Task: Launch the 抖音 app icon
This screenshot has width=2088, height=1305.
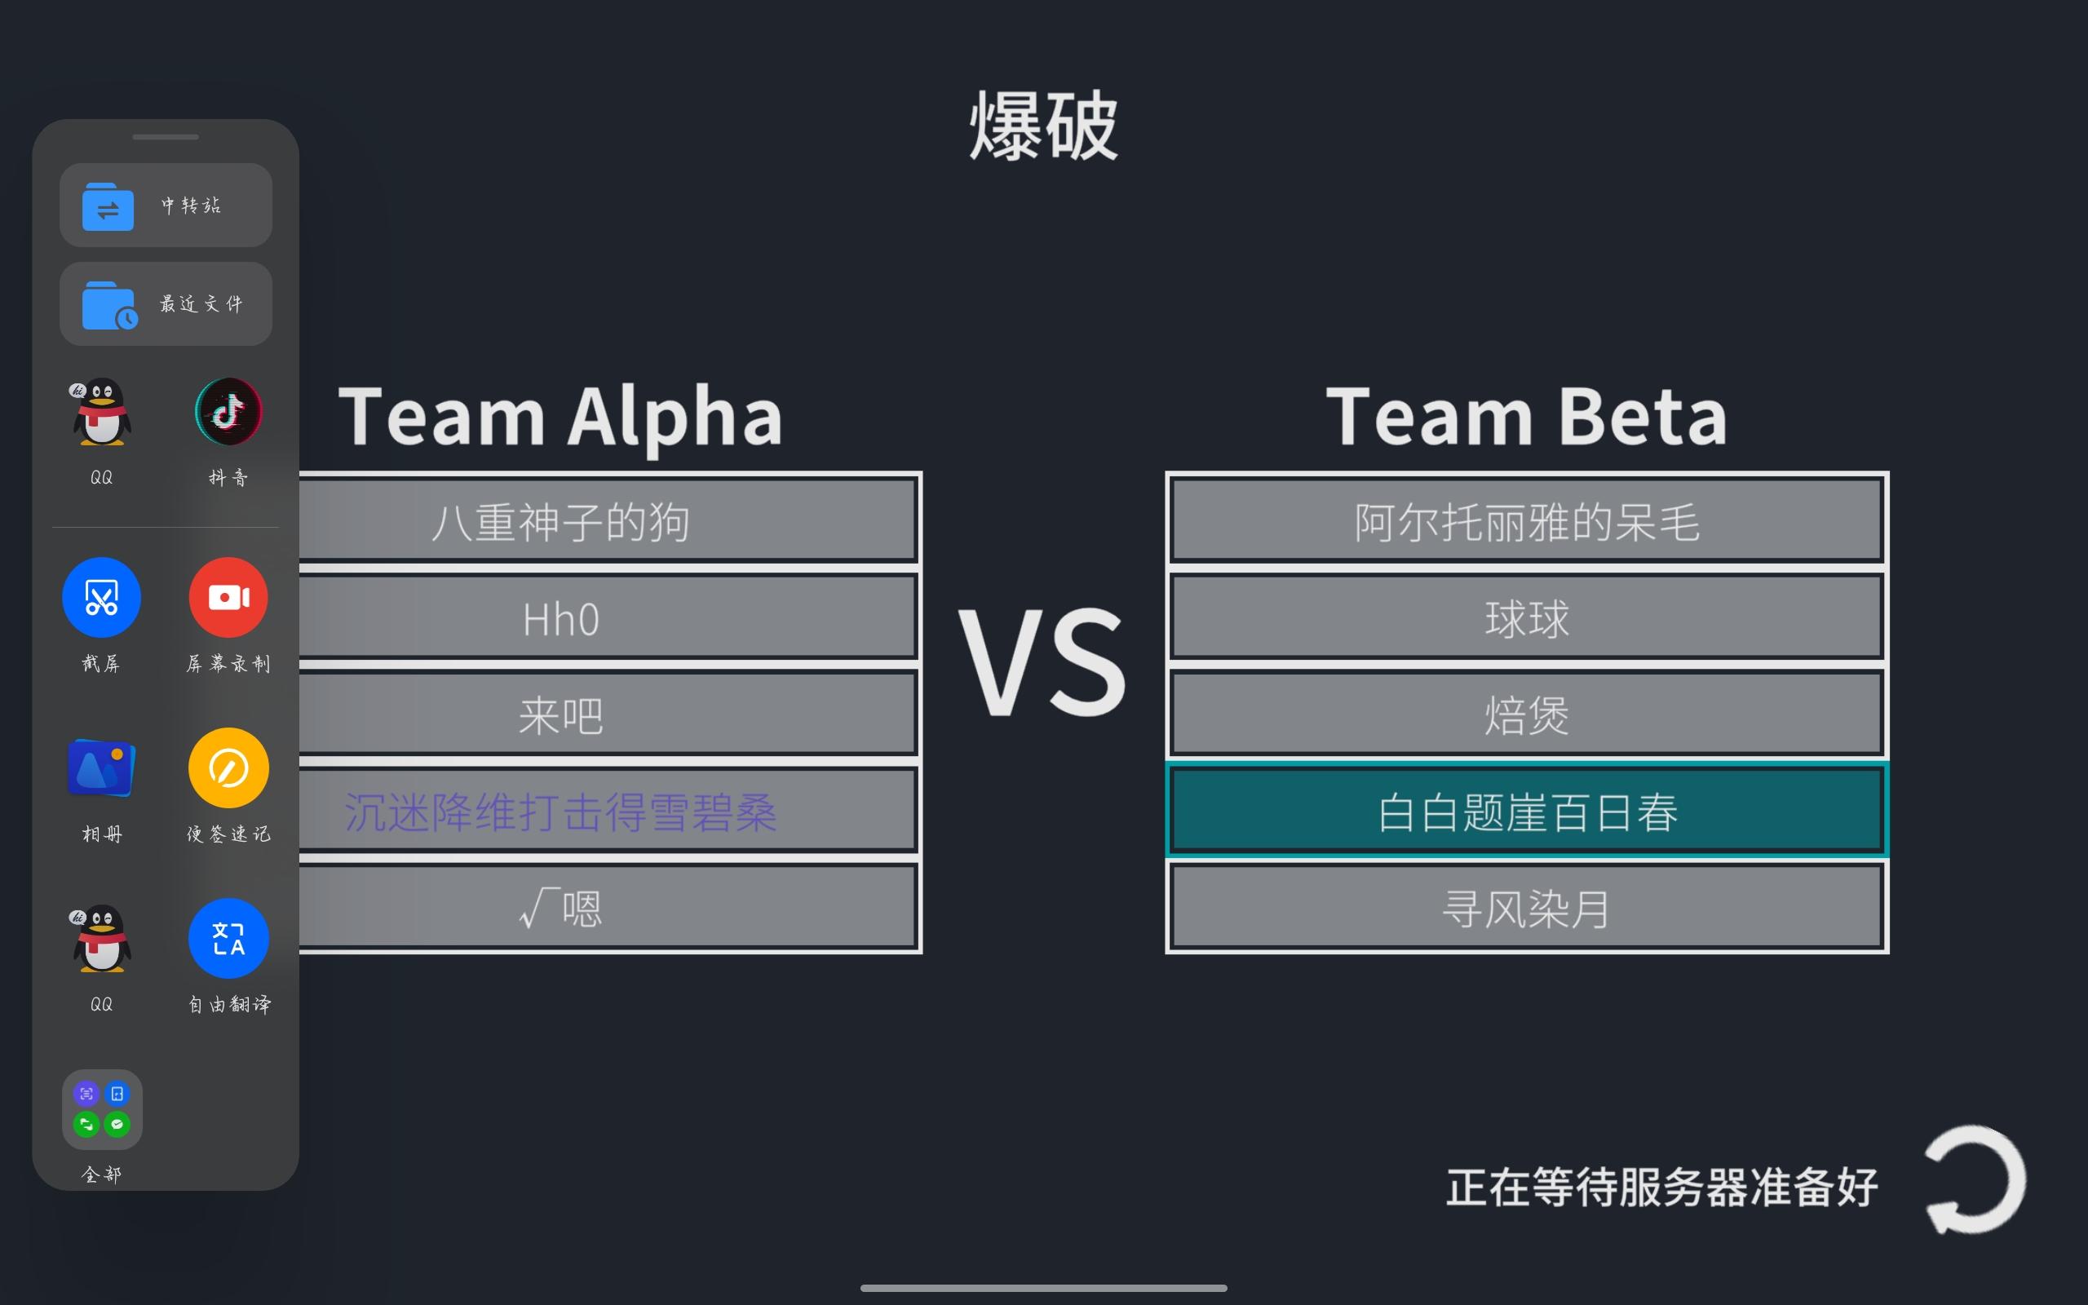Action: pyautogui.click(x=228, y=412)
